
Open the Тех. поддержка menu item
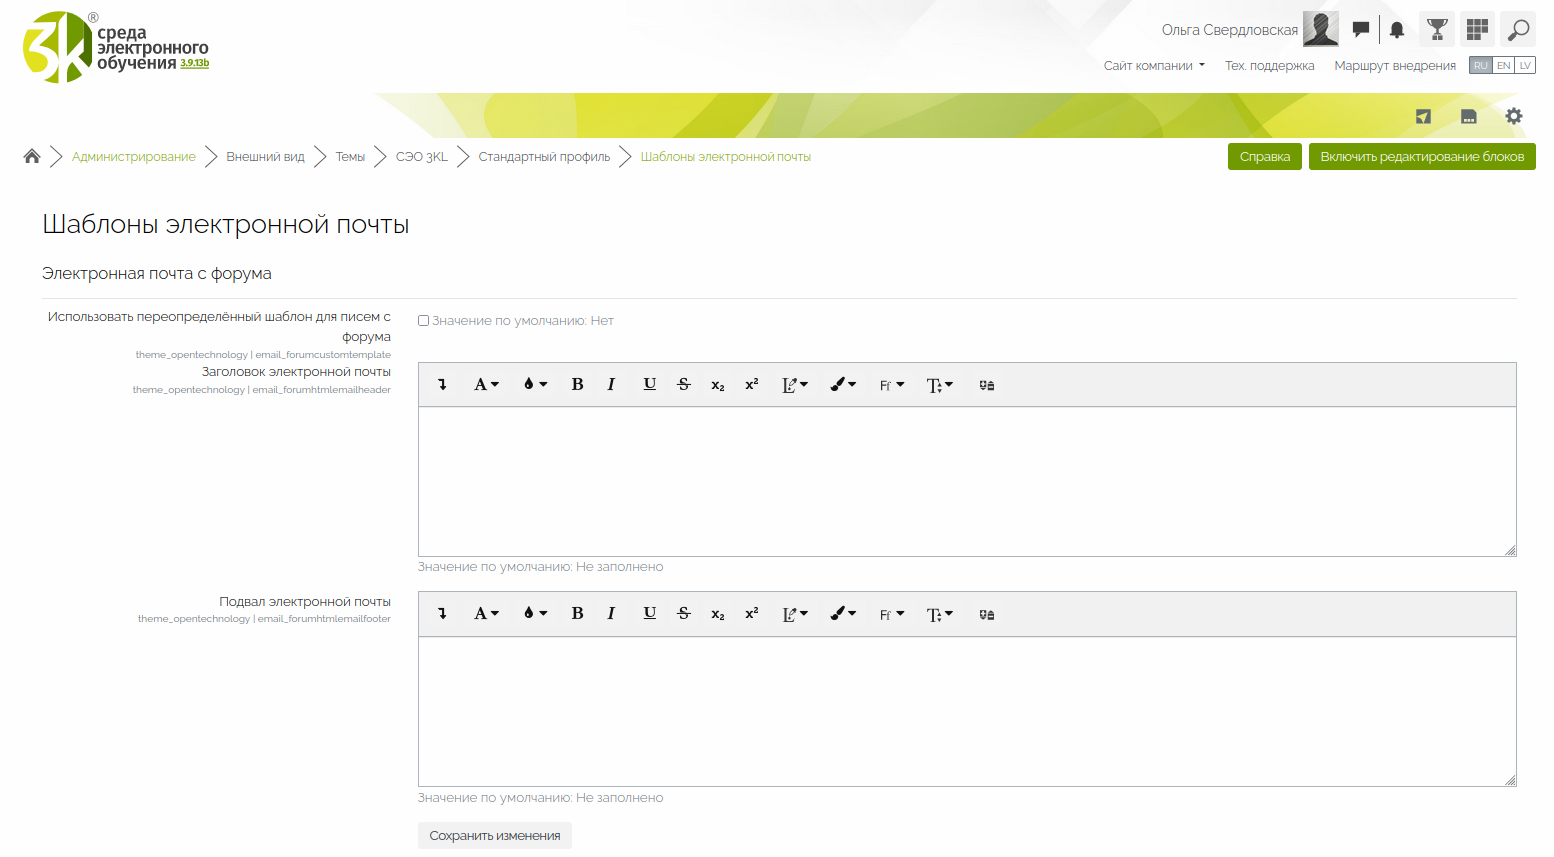(x=1269, y=66)
